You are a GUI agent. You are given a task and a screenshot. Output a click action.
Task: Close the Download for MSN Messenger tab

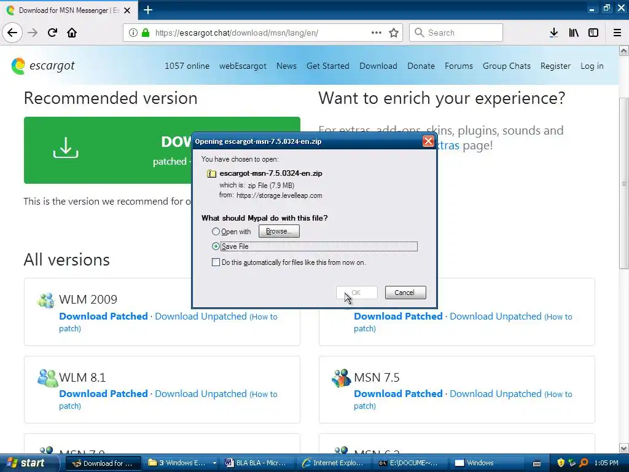tap(127, 10)
